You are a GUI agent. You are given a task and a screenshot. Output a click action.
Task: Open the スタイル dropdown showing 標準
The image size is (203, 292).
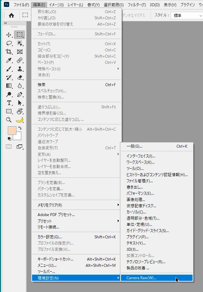[187, 16]
